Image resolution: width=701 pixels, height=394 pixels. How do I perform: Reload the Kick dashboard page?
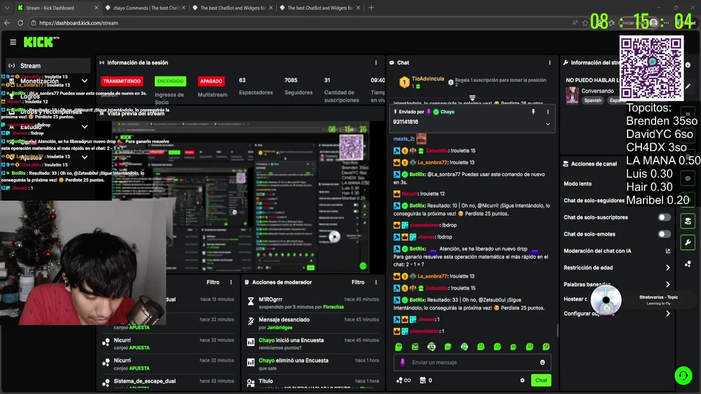click(20, 23)
